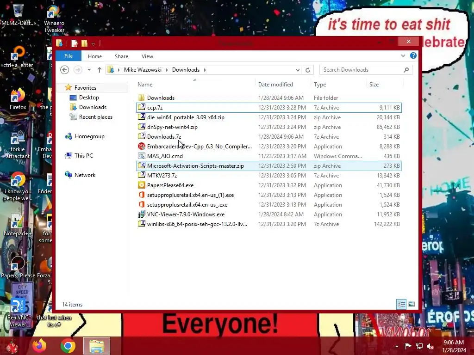Click the Properties quick access icon
Screen dimensions: 474x355
pyautogui.click(x=75, y=43)
